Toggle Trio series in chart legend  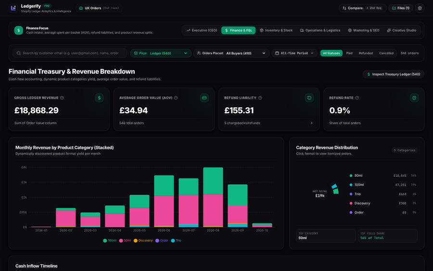(176, 241)
